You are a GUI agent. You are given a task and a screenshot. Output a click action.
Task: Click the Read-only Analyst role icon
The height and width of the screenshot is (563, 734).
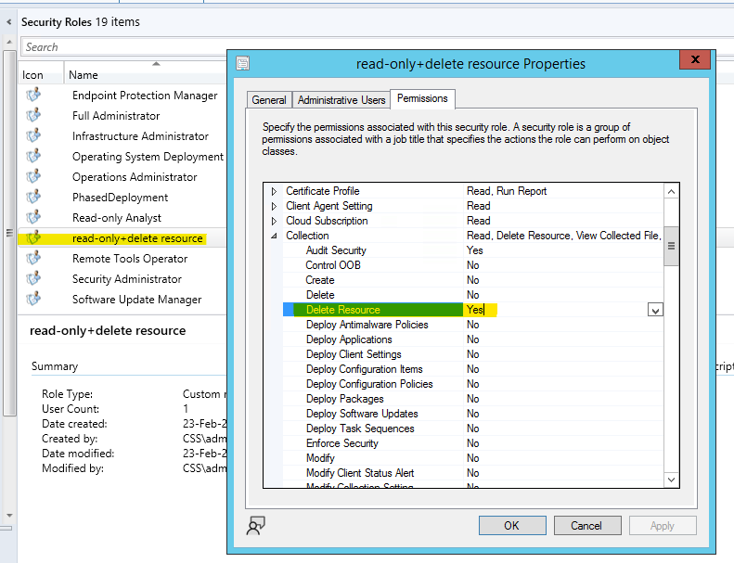pyautogui.click(x=33, y=218)
